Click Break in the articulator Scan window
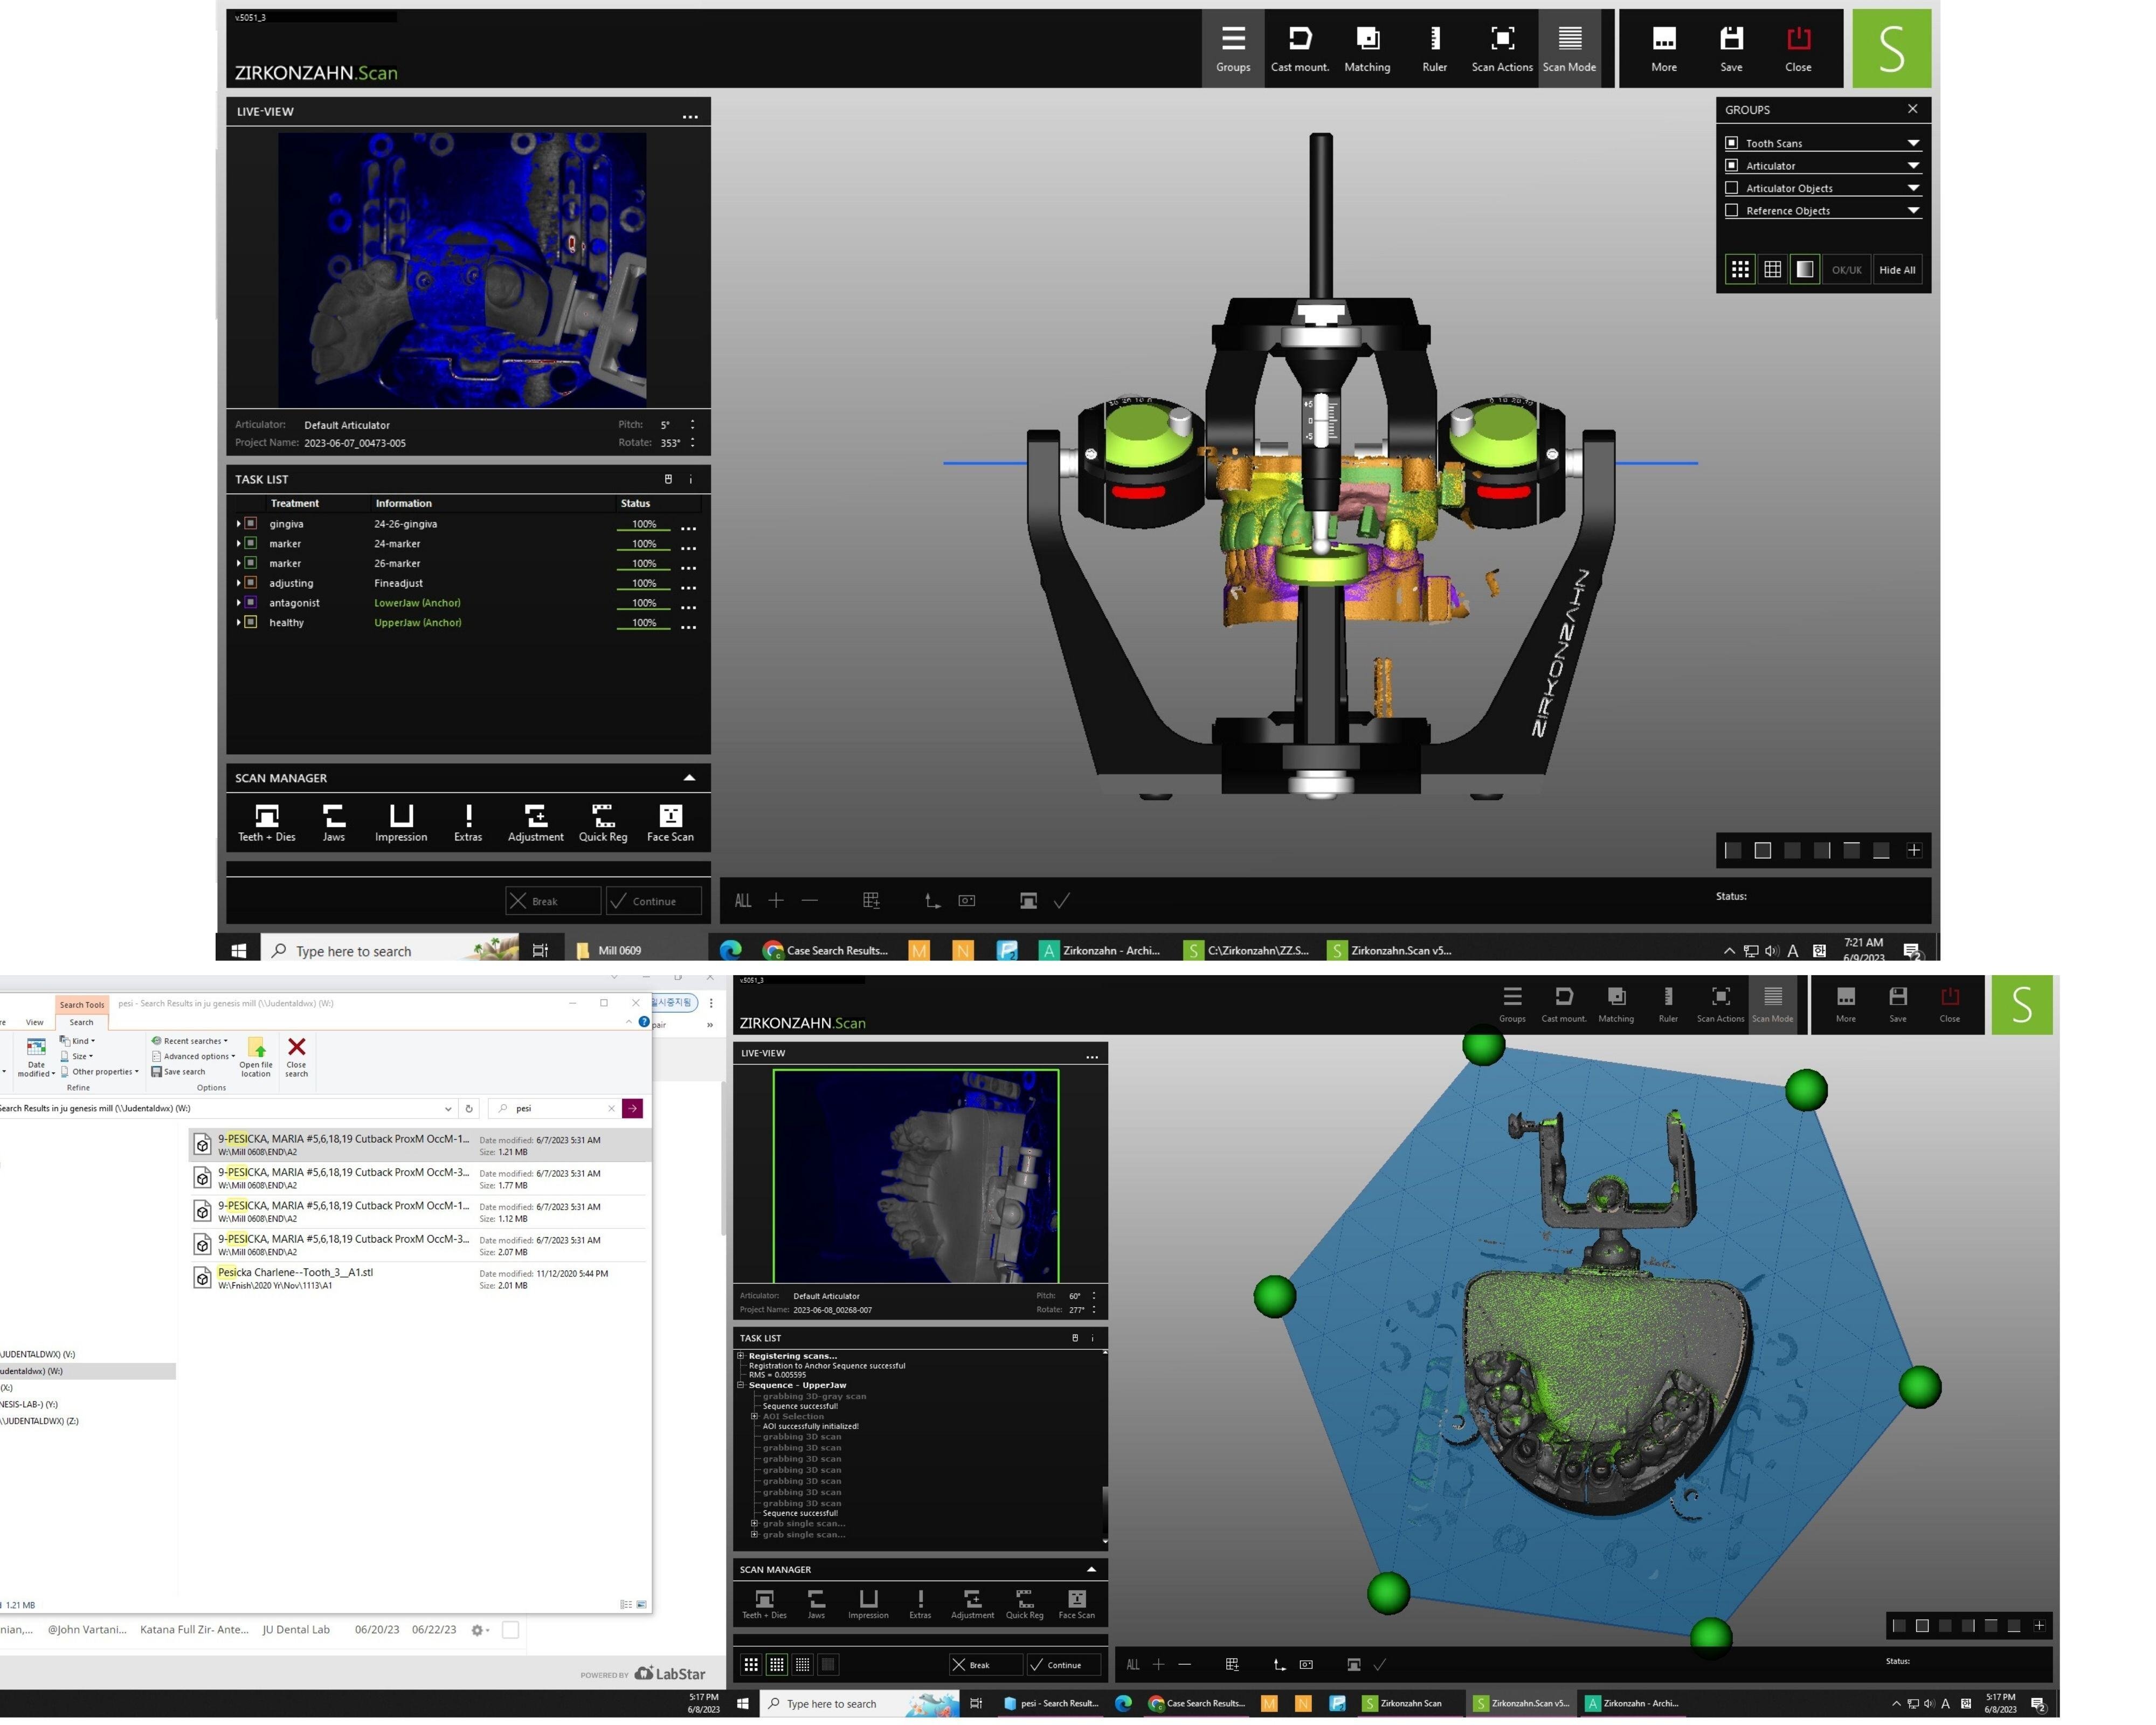This screenshot has width=2156, height=1725. click(553, 901)
